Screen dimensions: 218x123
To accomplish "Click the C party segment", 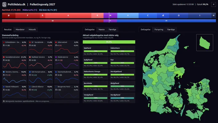I will pyautogui.click(x=148, y=15).
